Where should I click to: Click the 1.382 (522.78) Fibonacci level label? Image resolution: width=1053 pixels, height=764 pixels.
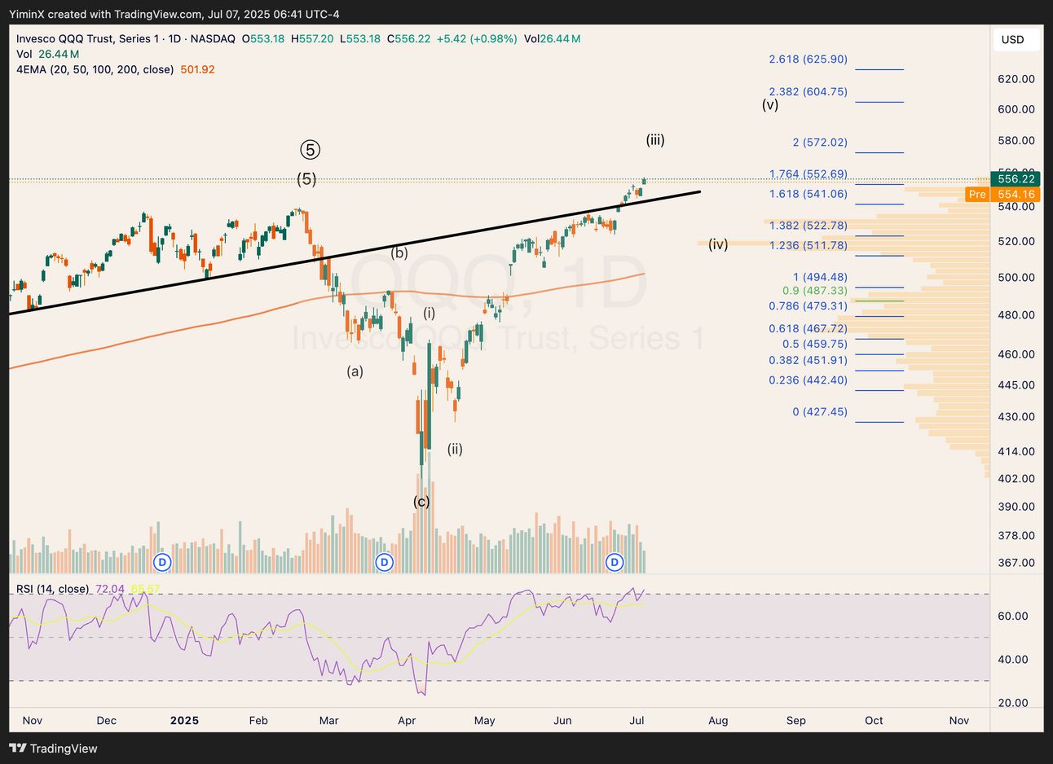[x=808, y=226]
